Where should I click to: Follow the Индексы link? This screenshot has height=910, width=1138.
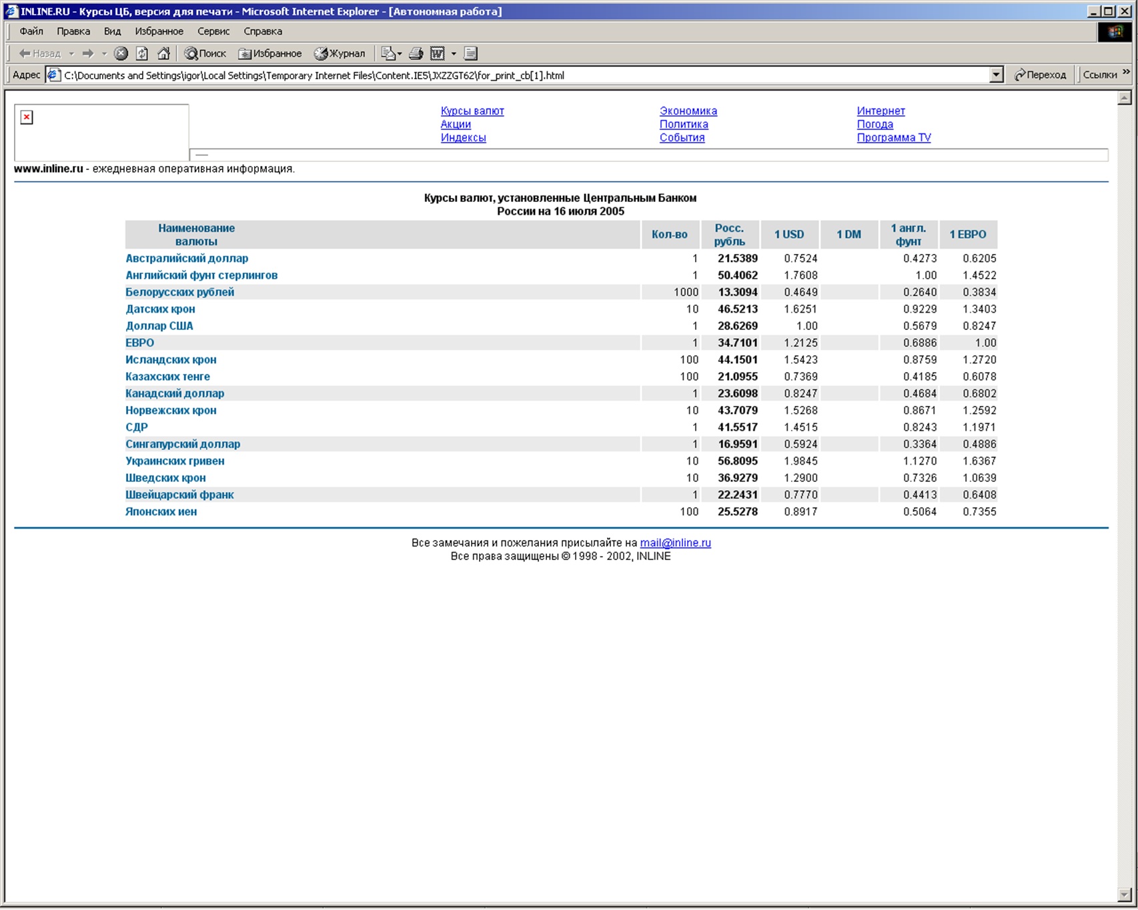pyautogui.click(x=463, y=138)
